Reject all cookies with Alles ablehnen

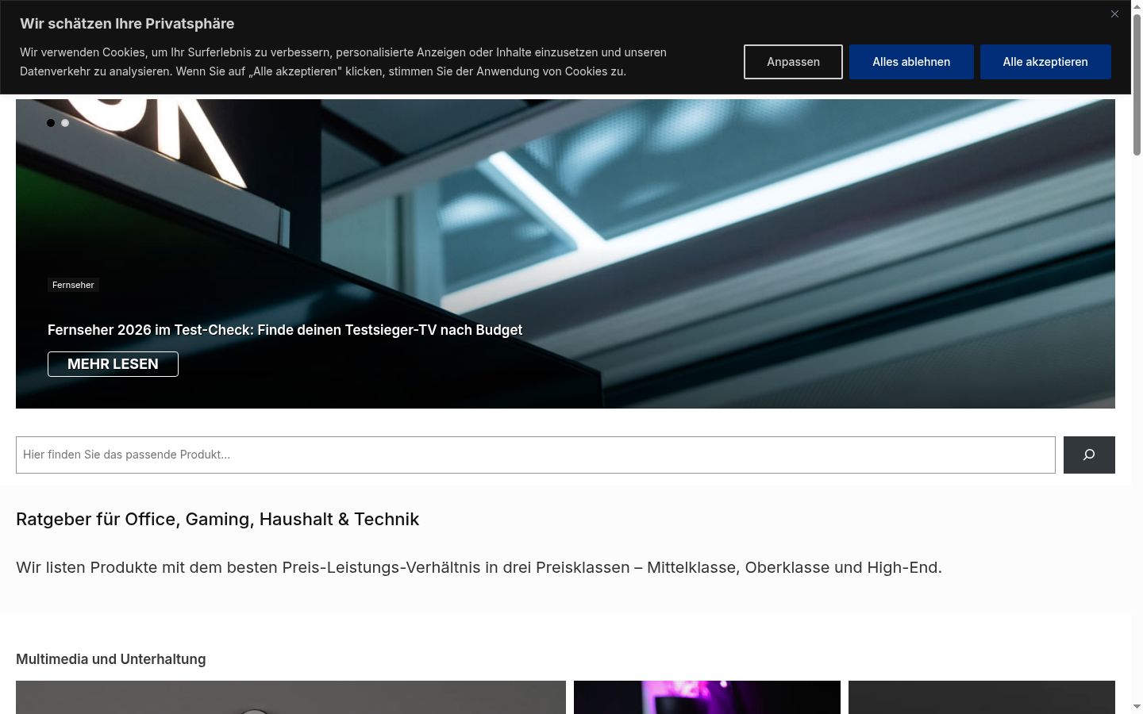click(x=911, y=62)
